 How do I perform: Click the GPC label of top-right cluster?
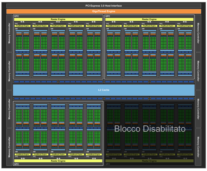[x=108, y=16]
